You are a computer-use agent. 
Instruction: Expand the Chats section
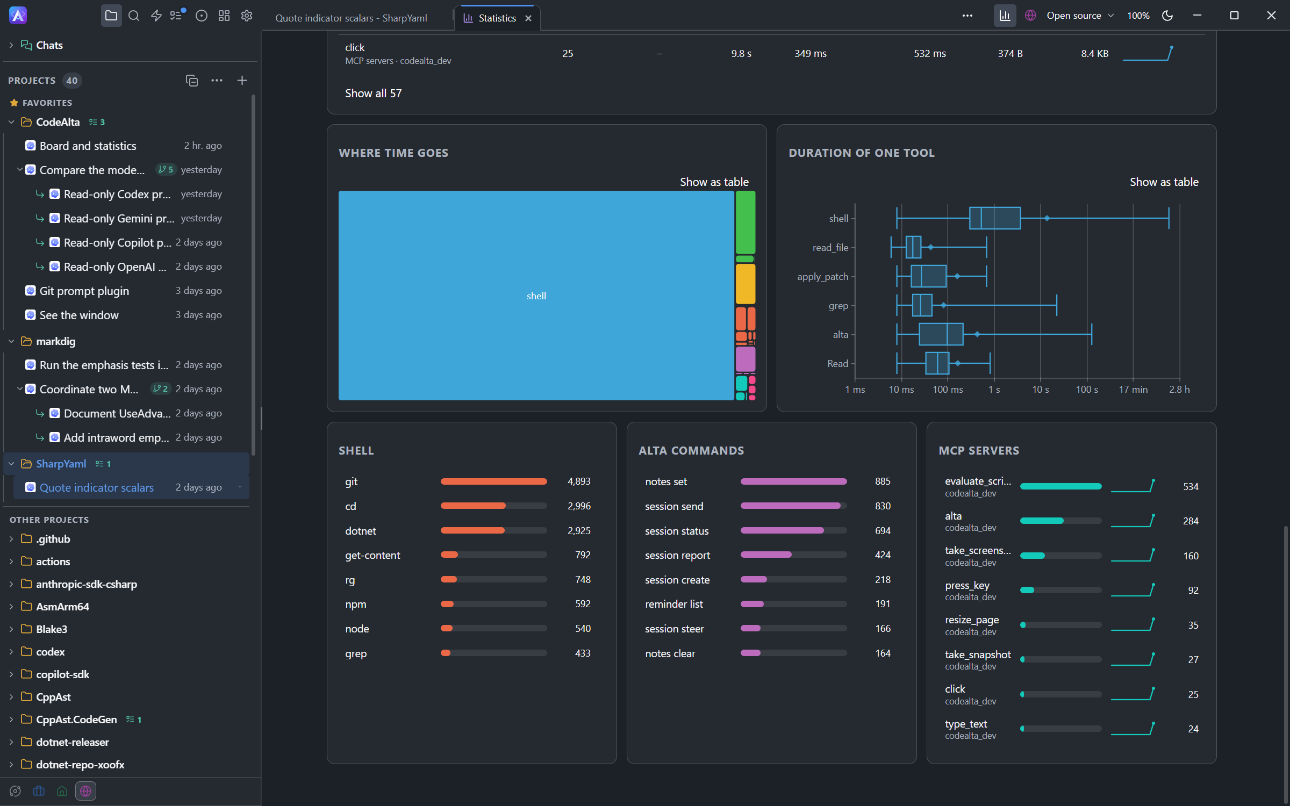[11, 45]
